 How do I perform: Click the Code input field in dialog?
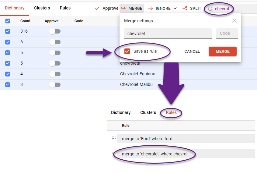227,34
